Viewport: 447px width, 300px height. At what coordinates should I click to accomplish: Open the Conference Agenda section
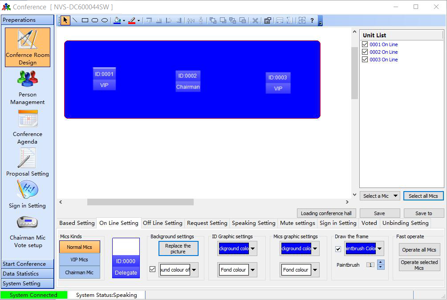pyautogui.click(x=28, y=128)
